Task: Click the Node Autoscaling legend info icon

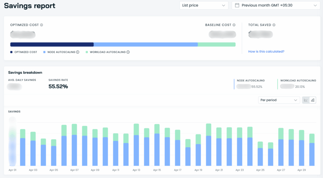Action: [x=78, y=52]
